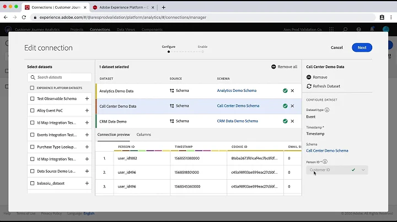Click green check of Analytics Demo Data

(285, 91)
